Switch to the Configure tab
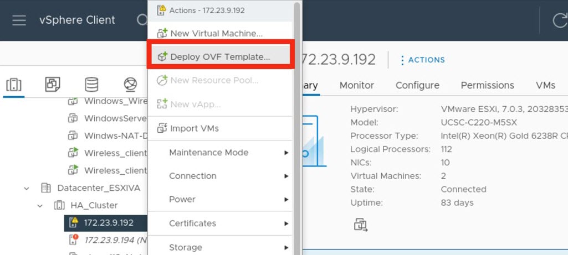Viewport: 568px width, 255px height. 417,85
